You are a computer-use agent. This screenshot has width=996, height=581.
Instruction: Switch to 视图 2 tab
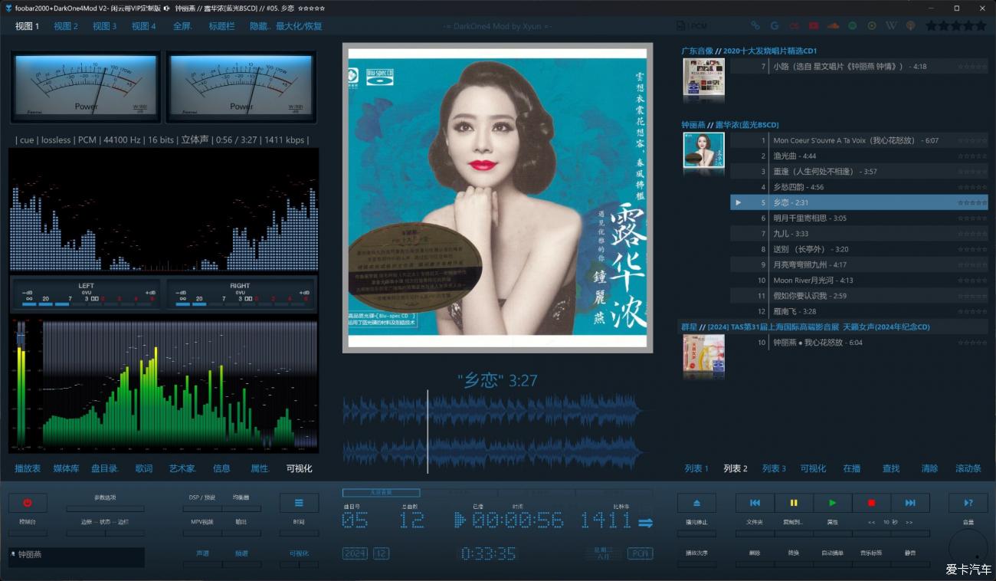(x=66, y=26)
